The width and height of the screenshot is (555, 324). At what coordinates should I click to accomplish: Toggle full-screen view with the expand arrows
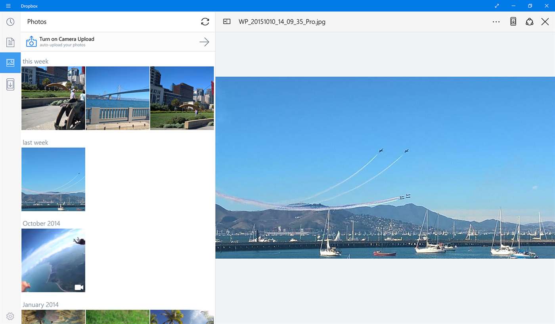496,6
